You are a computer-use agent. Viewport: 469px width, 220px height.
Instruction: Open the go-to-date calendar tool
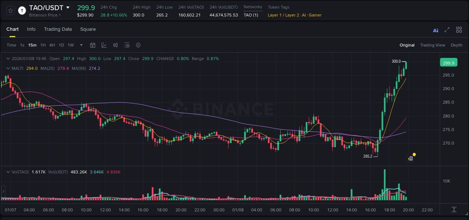tap(93, 45)
